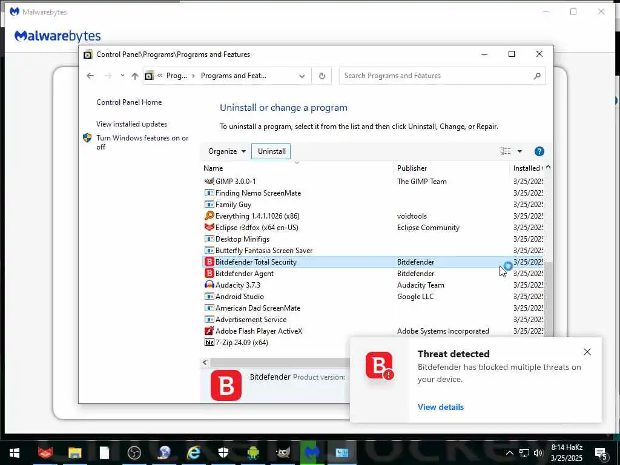620x465 pixels.
Task: Click the Bitdefender Agent red icon
Action: 209,273
